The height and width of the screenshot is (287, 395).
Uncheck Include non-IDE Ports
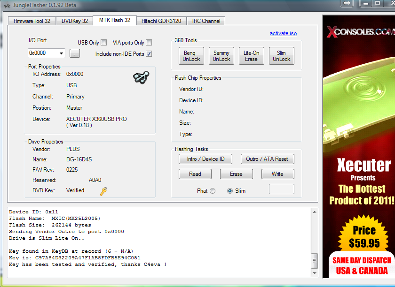(149, 54)
